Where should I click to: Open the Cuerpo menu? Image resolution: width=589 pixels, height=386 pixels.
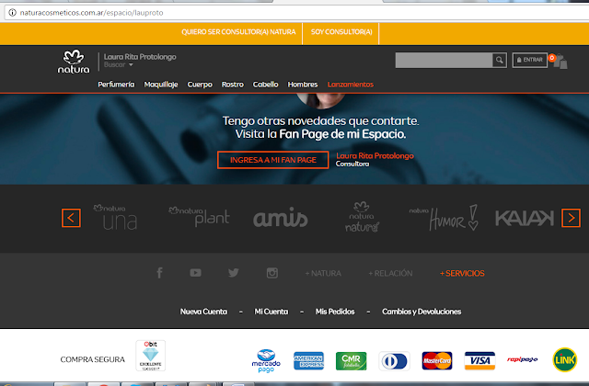tap(200, 85)
